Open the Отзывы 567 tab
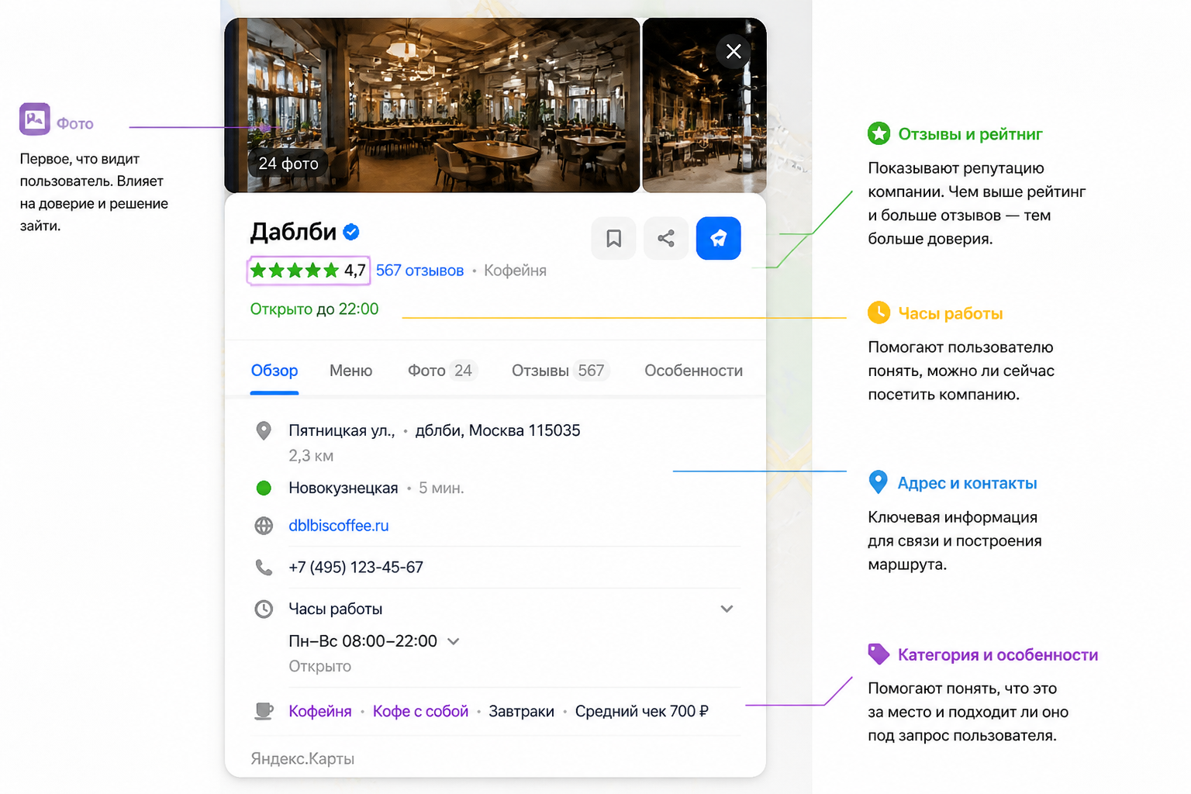Screen dimensions: 1191x794 point(560,371)
